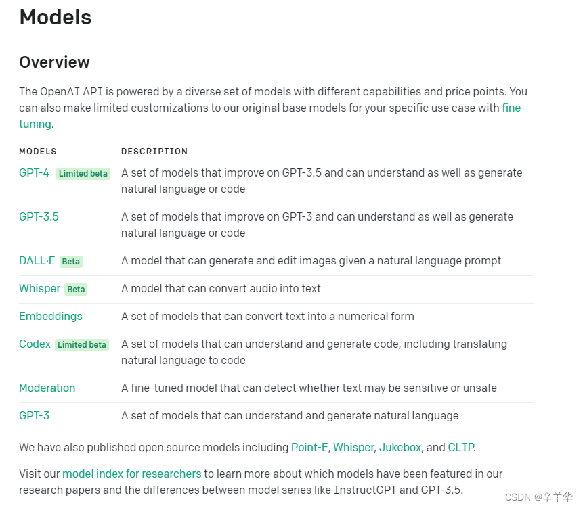Click the DESCRIPTION column header

pyautogui.click(x=154, y=152)
